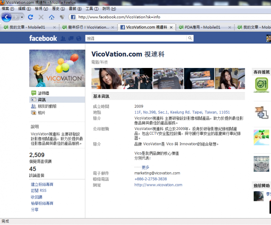Switch to 龍年好行 VicoVation tab

click(88, 27)
